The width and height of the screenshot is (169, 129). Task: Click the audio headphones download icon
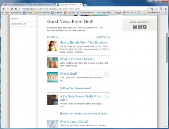pyautogui.click(x=140, y=27)
